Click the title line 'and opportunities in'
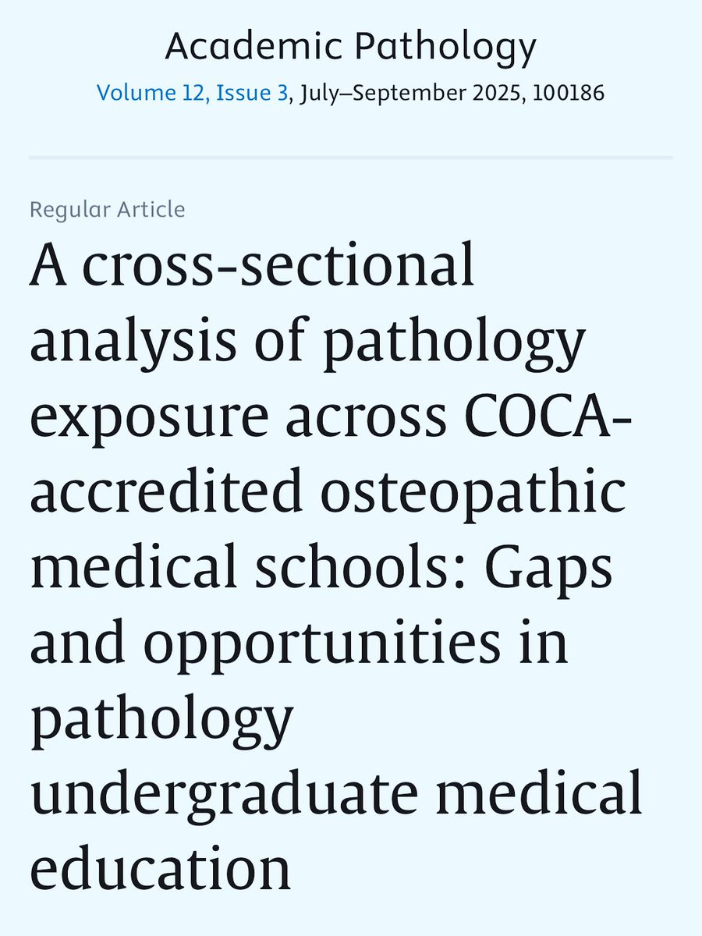The width and height of the screenshot is (702, 936). 299,643
